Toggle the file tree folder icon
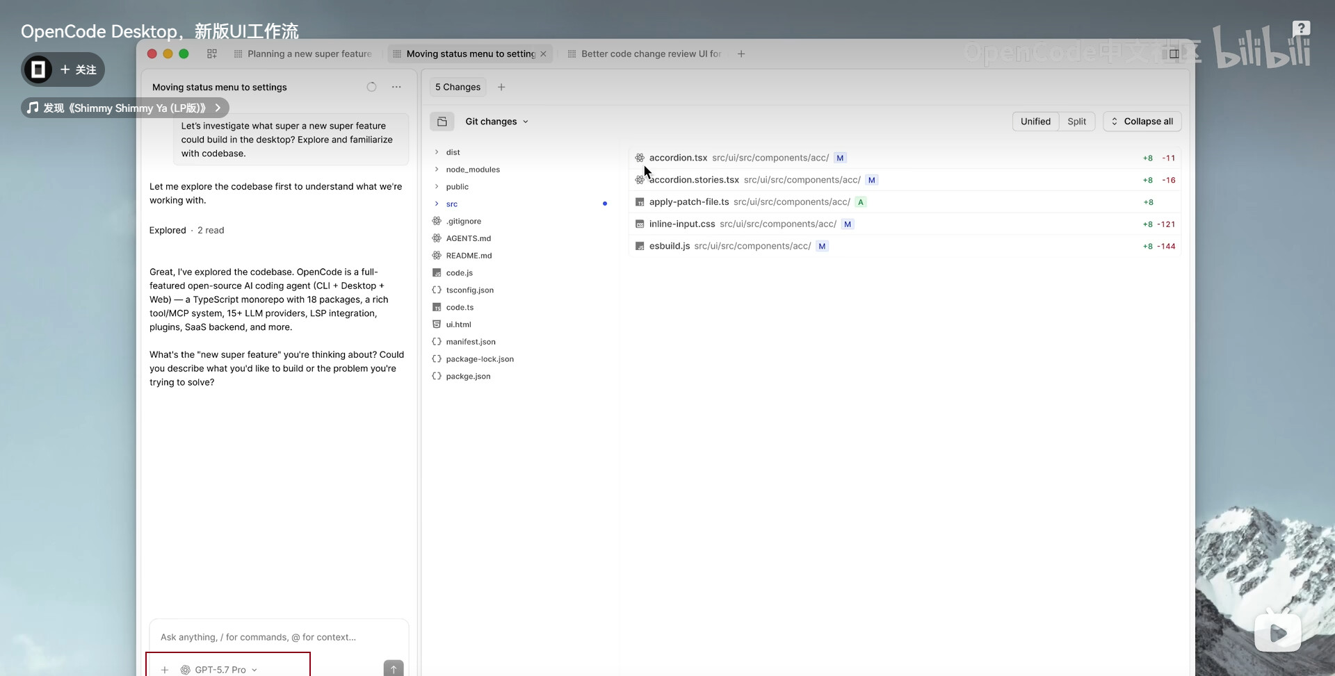 point(442,122)
